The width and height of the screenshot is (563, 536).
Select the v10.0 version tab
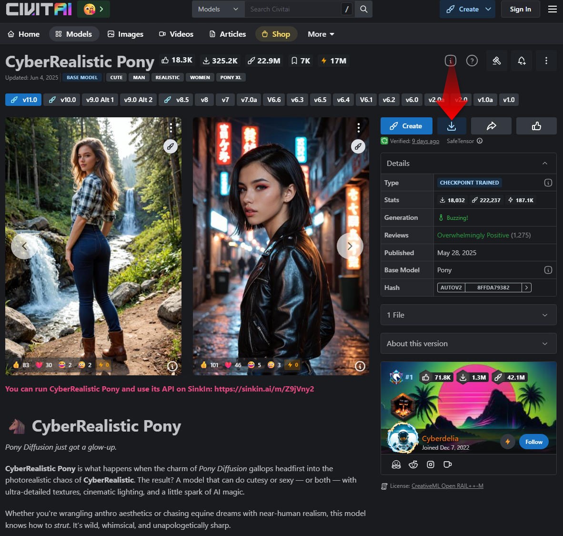coord(62,100)
